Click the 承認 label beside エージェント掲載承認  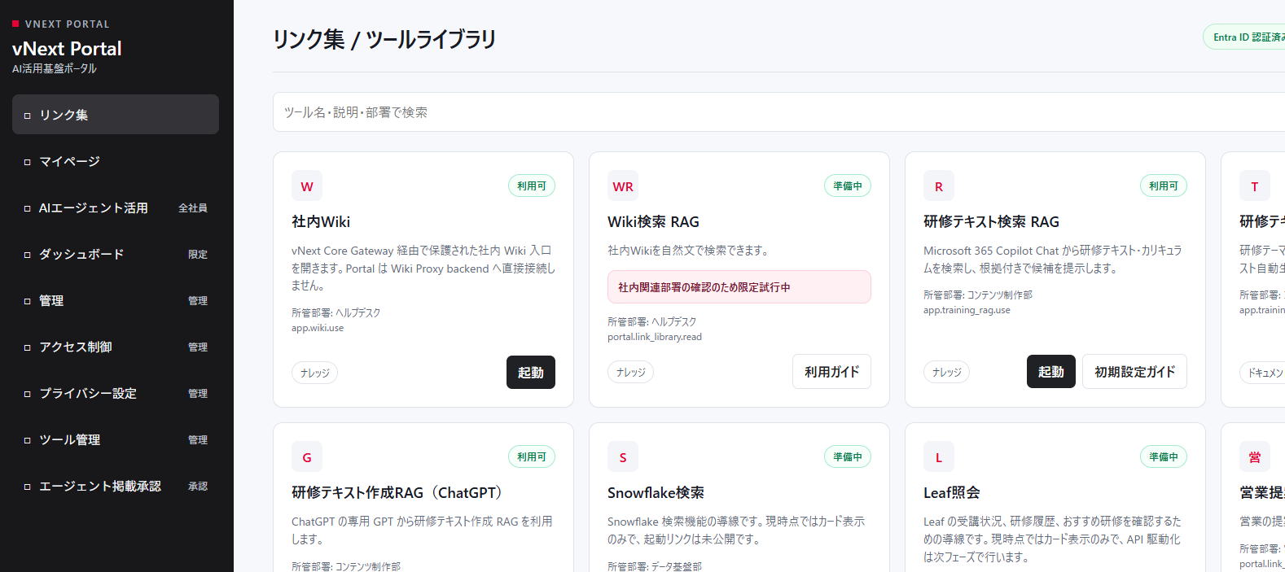[x=198, y=487]
